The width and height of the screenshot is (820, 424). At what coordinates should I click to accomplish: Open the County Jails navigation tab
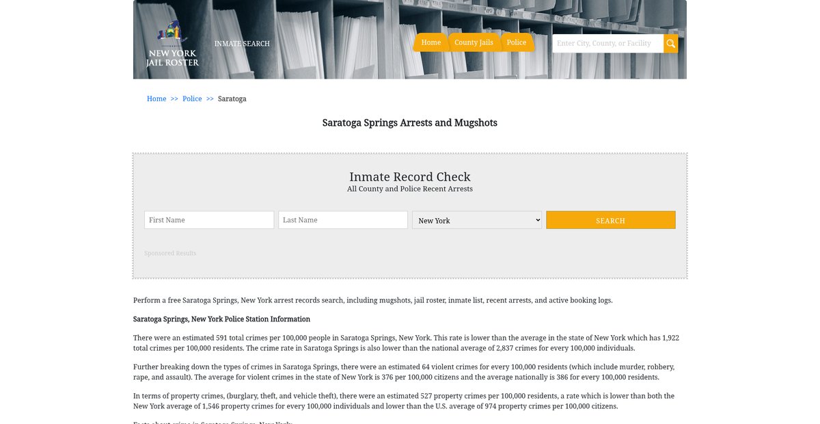pyautogui.click(x=474, y=42)
